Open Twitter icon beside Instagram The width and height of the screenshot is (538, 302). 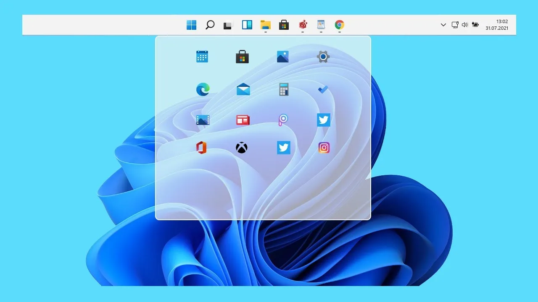[284, 148]
